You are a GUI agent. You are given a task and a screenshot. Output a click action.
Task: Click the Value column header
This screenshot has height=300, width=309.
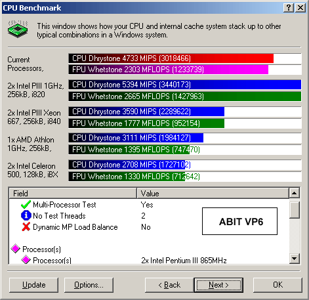tap(213, 193)
